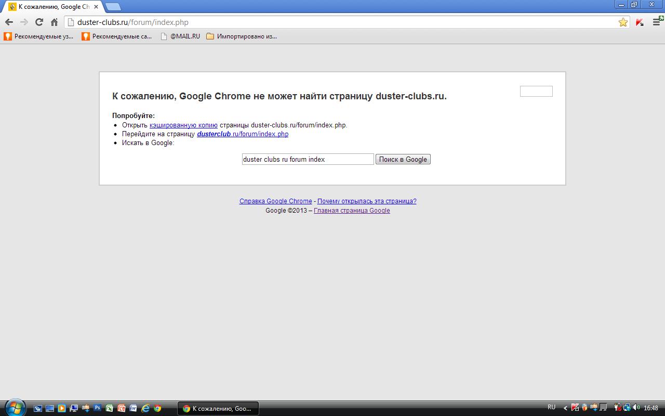Reload the page with the refresh icon
The height and width of the screenshot is (416, 665).
click(x=39, y=22)
